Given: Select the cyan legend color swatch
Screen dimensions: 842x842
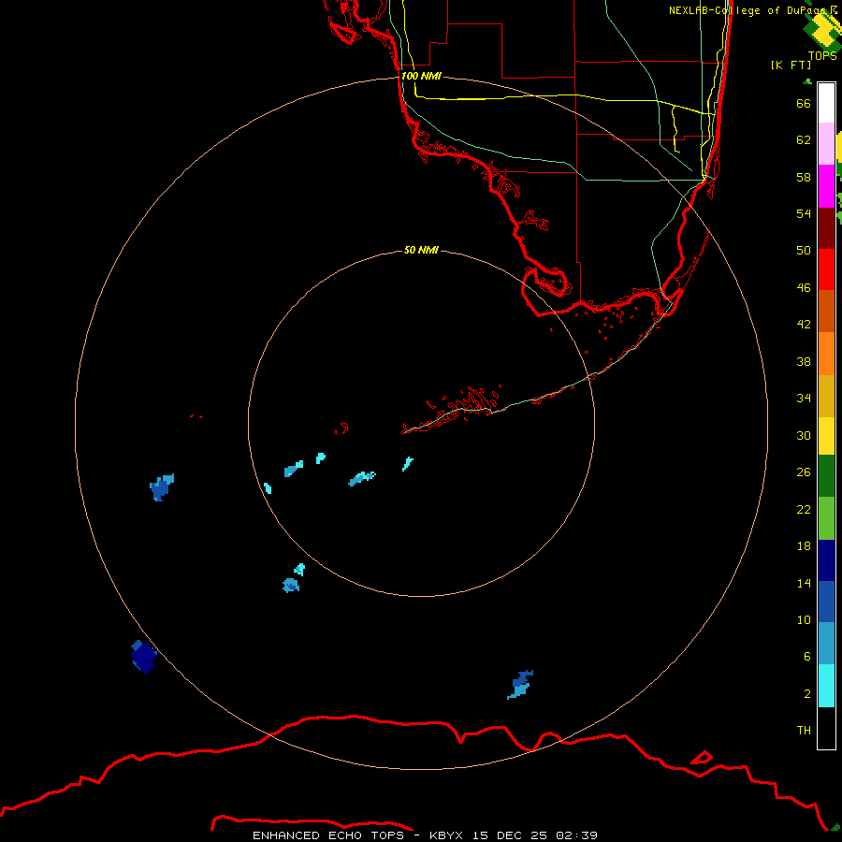Looking at the screenshot, I should 826,686.
